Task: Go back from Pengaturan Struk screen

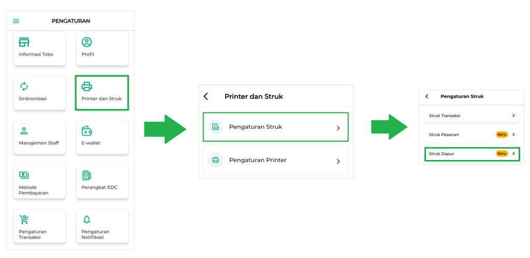Action: 427,96
